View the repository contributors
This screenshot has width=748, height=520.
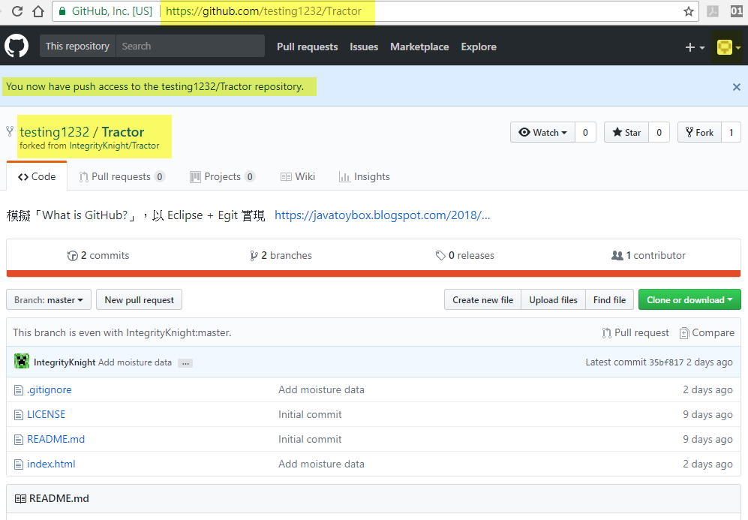(x=648, y=255)
